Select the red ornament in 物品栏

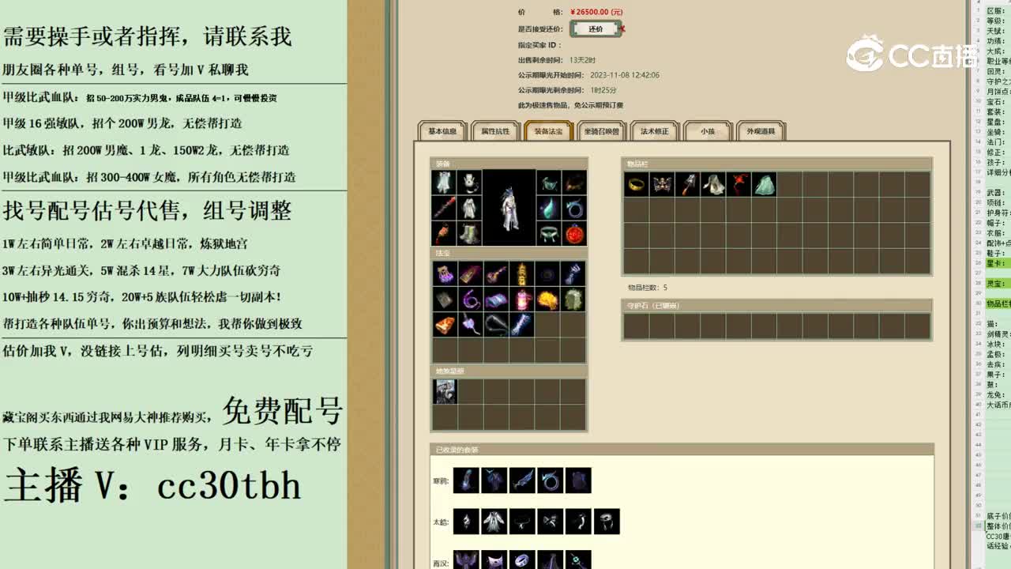click(x=739, y=184)
